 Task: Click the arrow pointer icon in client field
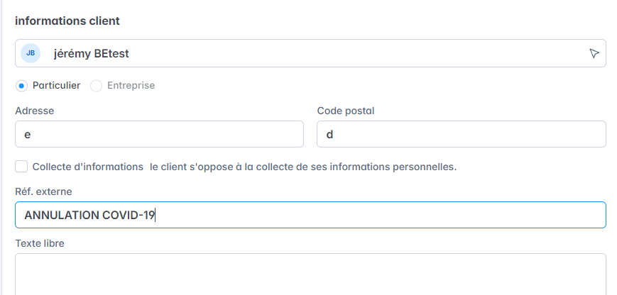(x=594, y=53)
